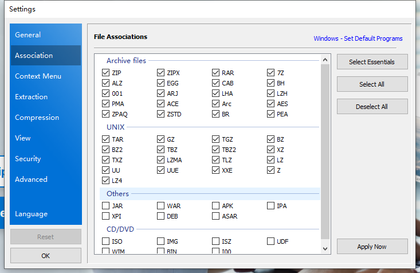The image size is (420, 273).
Task: Click the OK button
Action: pos(46,256)
